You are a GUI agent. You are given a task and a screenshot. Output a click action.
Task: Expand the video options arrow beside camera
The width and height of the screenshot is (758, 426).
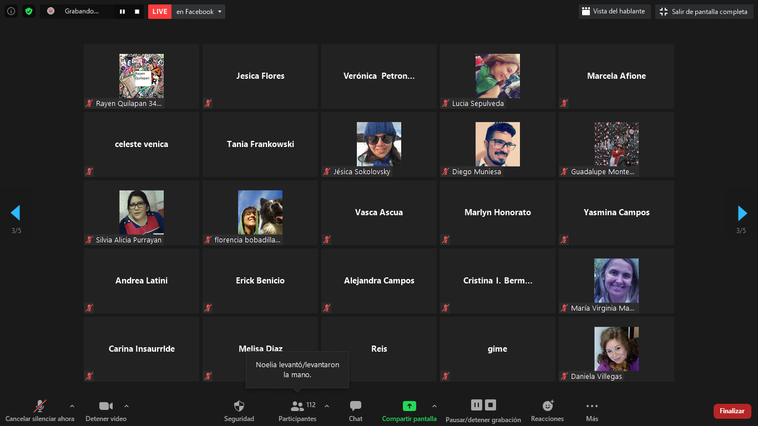(127, 406)
